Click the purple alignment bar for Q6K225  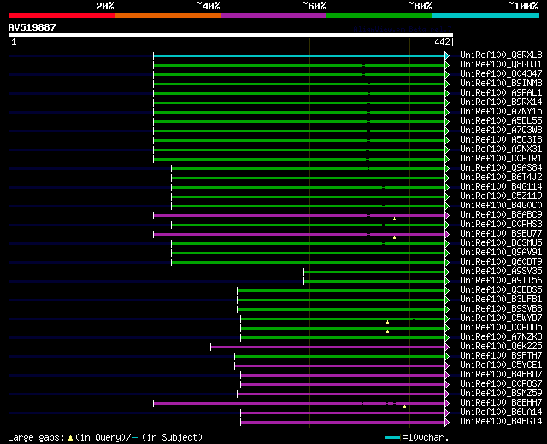coord(328,348)
